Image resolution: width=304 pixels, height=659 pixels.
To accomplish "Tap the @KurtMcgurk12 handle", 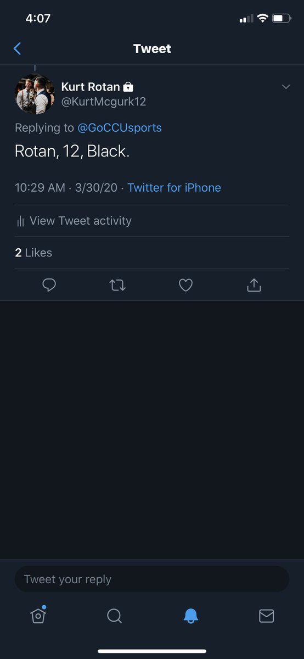I will [x=104, y=102].
